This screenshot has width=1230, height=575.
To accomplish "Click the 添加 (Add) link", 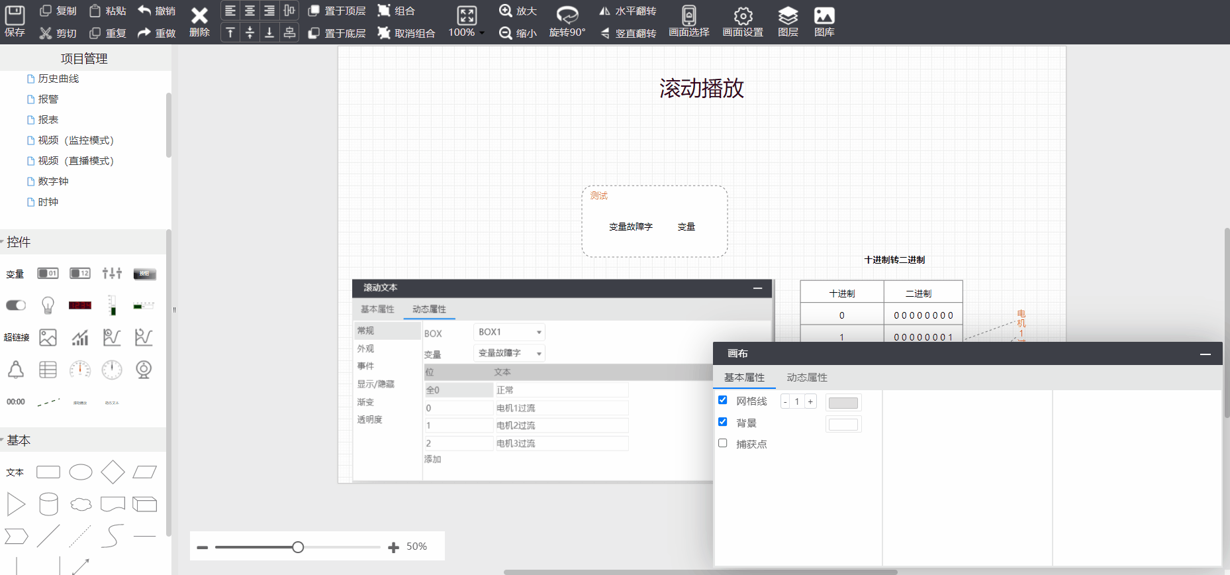I will pyautogui.click(x=432, y=459).
